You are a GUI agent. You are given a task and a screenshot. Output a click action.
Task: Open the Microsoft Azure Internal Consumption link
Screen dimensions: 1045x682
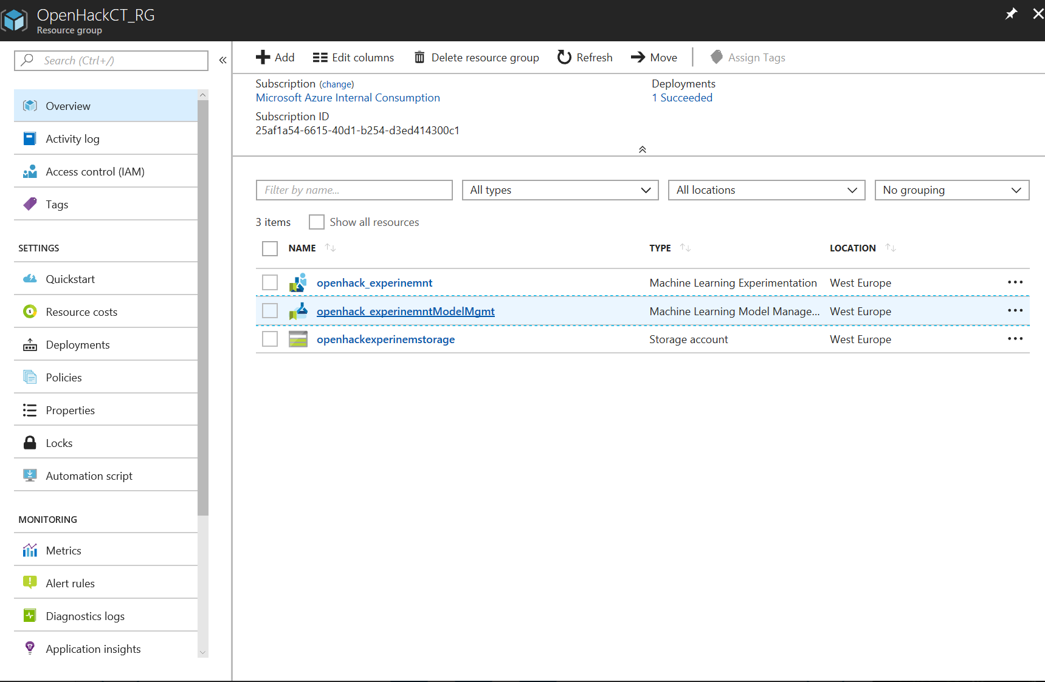(348, 98)
